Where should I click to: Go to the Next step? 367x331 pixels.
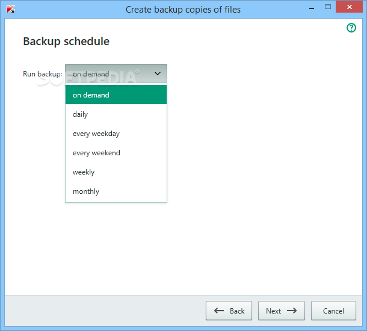pos(282,311)
